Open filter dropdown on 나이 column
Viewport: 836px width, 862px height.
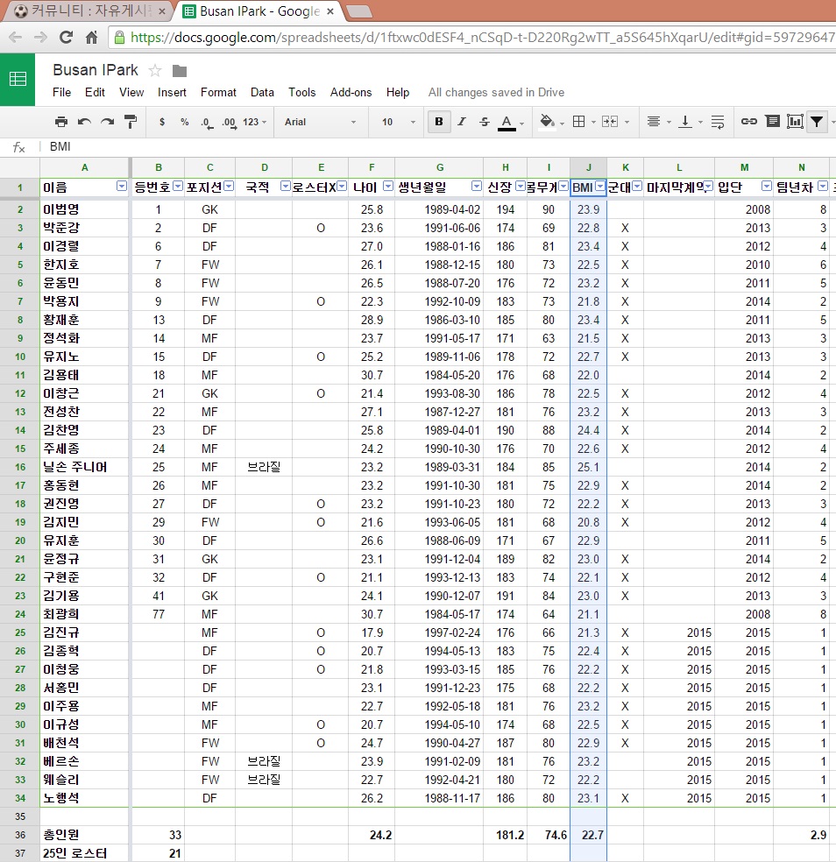[x=388, y=187]
